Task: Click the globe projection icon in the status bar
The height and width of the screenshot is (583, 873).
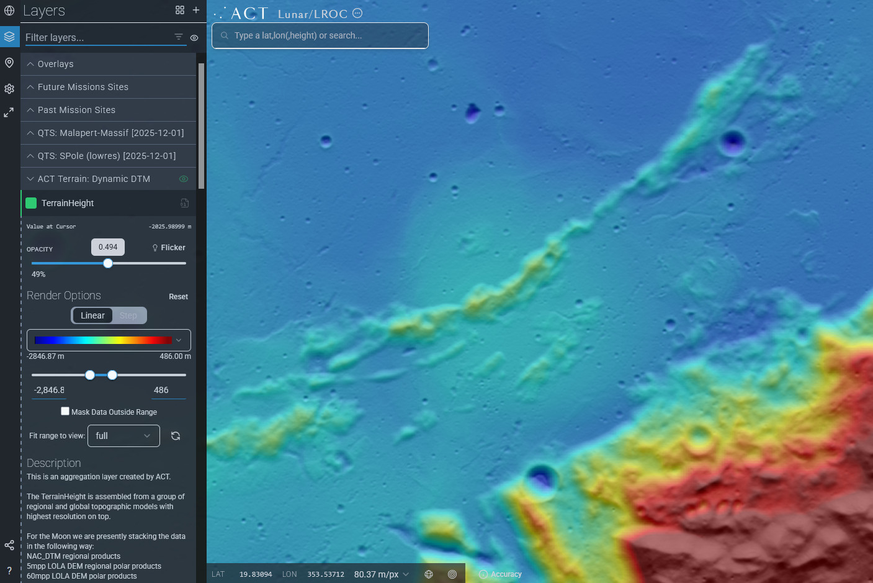Action: tap(429, 574)
